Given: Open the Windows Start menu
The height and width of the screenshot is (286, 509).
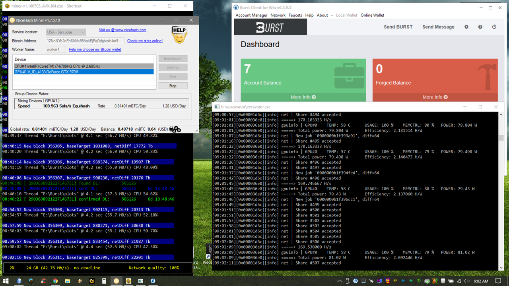Looking at the screenshot, I should click(x=7, y=281).
